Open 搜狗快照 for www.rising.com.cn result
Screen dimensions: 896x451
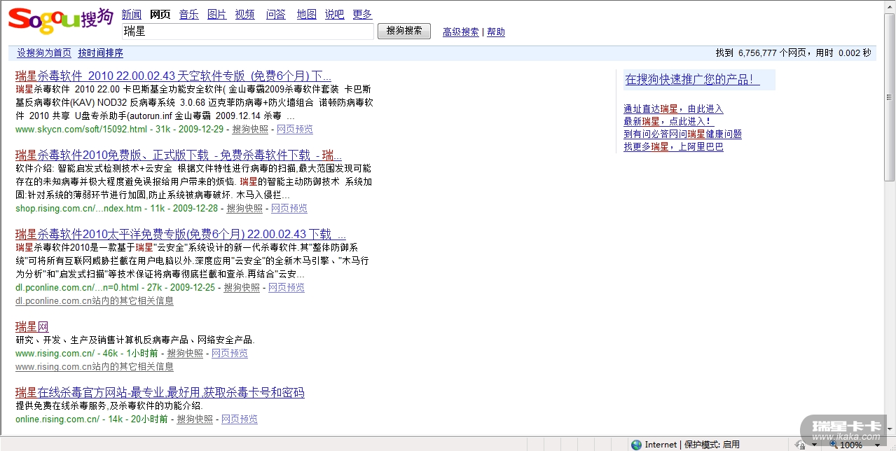(185, 354)
